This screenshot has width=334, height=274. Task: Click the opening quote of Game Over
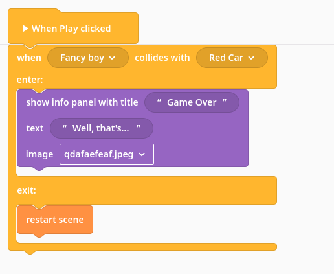159,102
